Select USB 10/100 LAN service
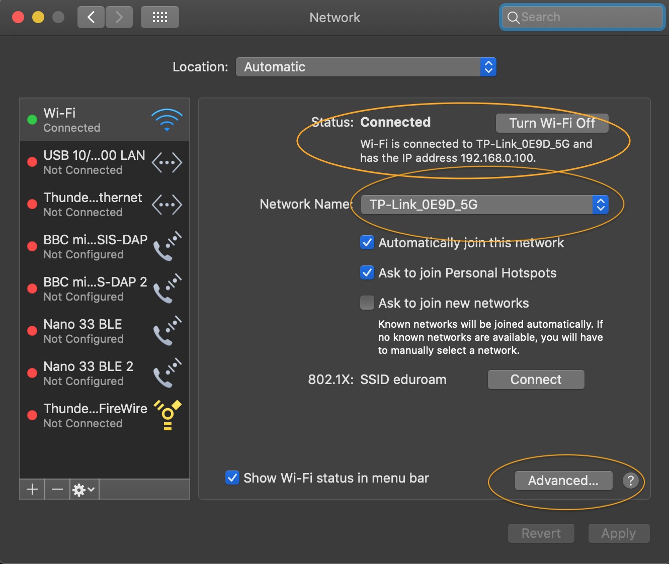Image resolution: width=669 pixels, height=564 pixels. 94,162
